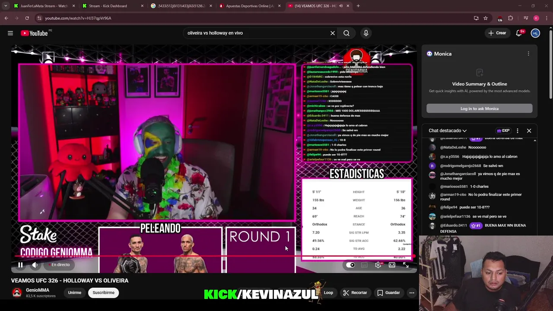Open the tab search dropdown arrow
Image resolution: width=553 pixels, height=311 pixels.
(6, 6)
